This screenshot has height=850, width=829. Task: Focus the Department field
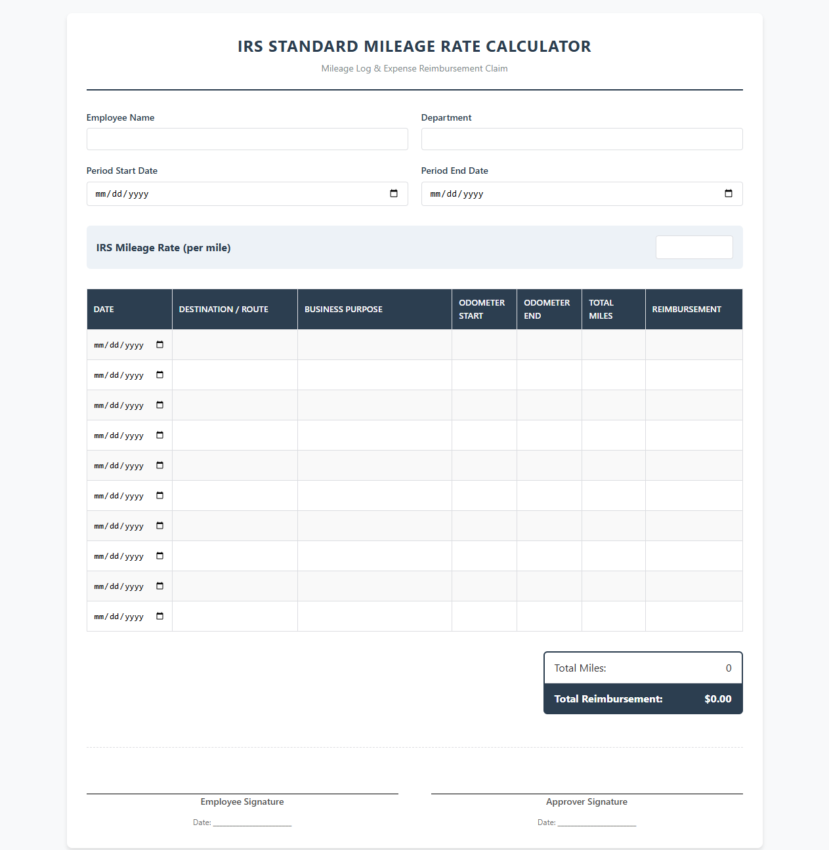pos(582,139)
